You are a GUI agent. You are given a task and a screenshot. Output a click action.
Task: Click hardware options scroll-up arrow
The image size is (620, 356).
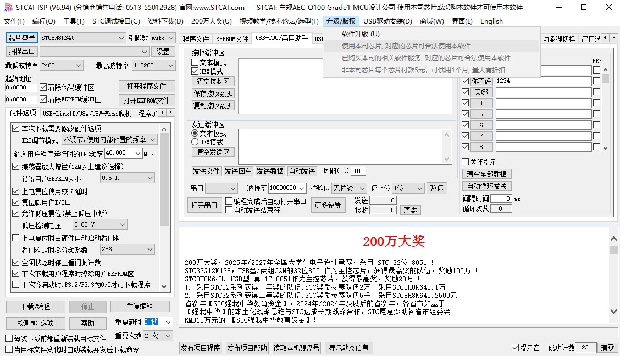[x=164, y=129]
